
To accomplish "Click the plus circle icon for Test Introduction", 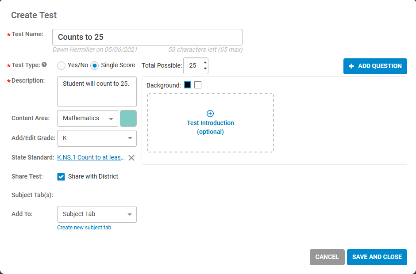I will point(210,114).
